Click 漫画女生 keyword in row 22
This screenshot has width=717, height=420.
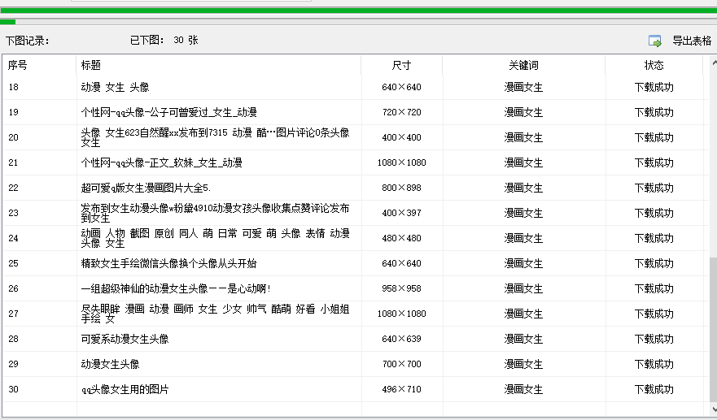(x=523, y=188)
